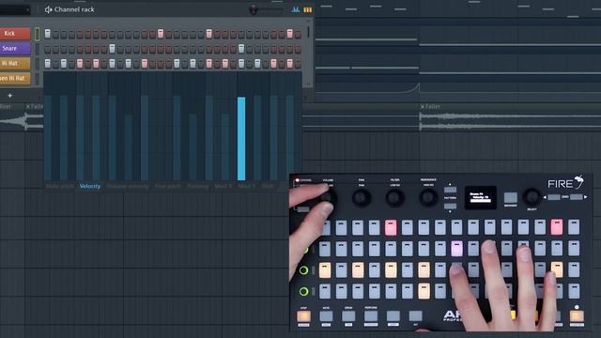This screenshot has height=338, width=601.
Task: Disable the Kick row's third lit step
Action: tap(208, 34)
